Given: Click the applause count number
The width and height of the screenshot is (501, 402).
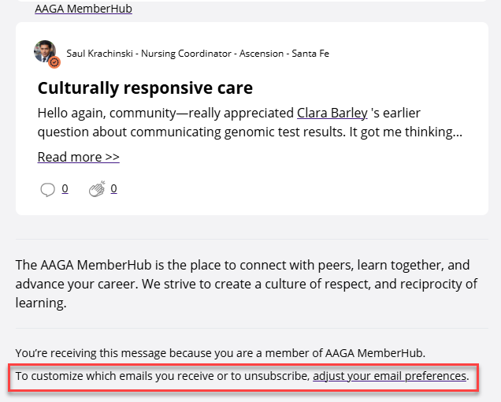Looking at the screenshot, I should 113,188.
